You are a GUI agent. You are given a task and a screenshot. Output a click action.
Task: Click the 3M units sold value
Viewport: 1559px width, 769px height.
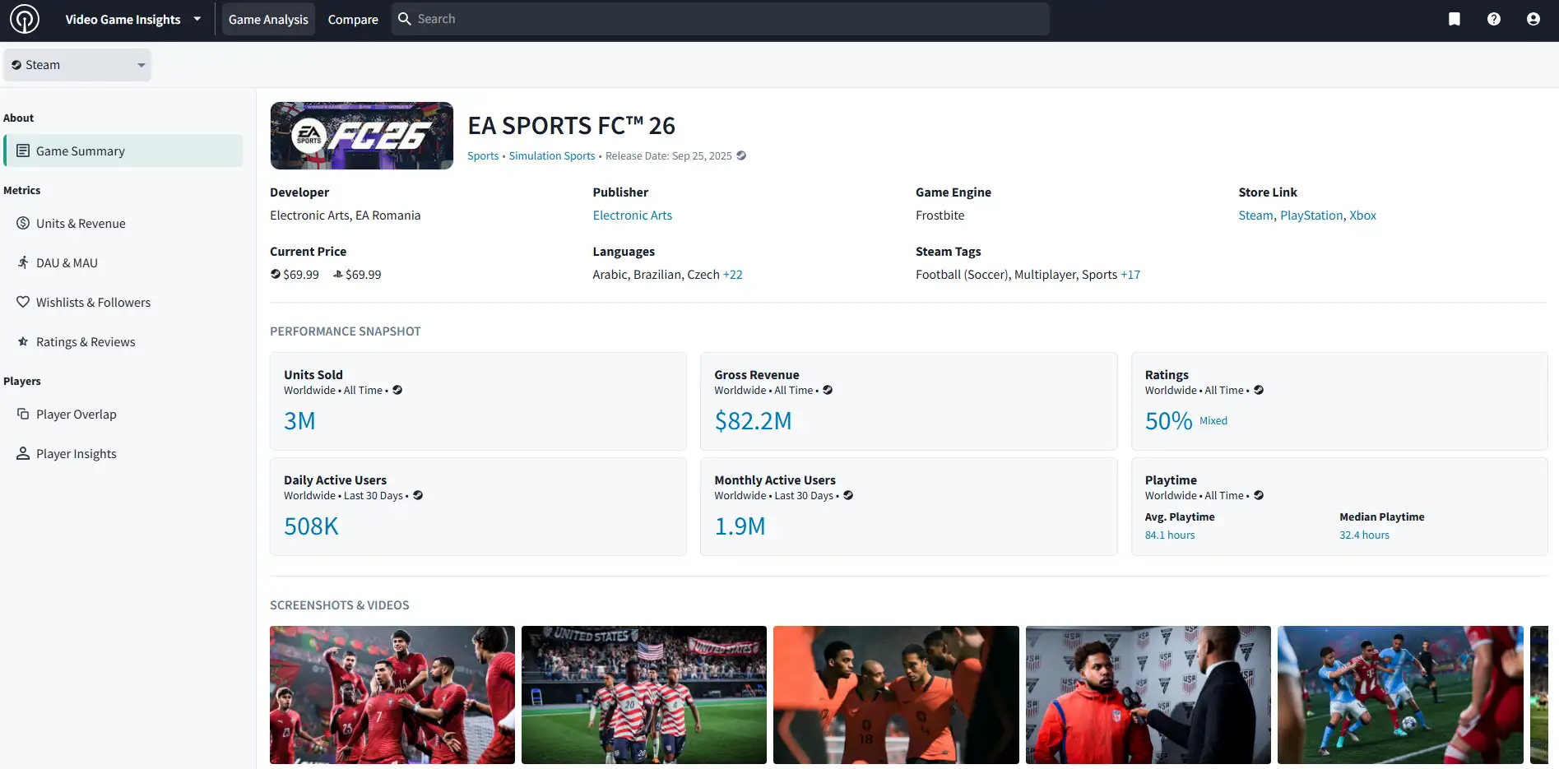pyautogui.click(x=299, y=421)
